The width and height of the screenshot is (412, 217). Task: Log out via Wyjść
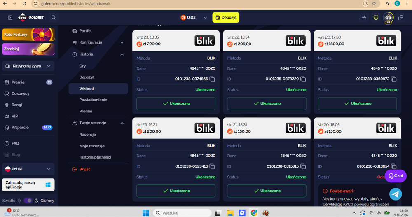point(81,169)
